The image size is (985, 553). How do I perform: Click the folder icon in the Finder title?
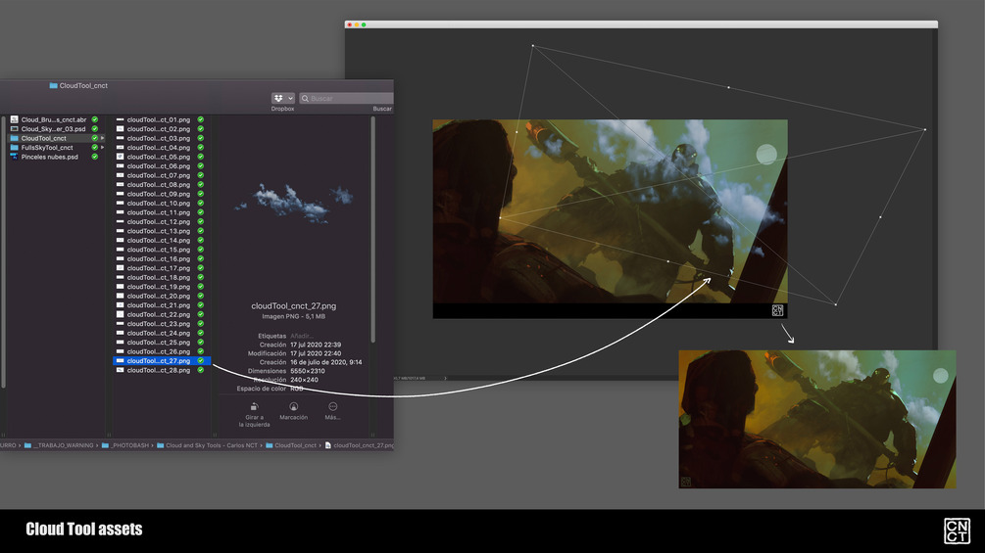tap(53, 85)
